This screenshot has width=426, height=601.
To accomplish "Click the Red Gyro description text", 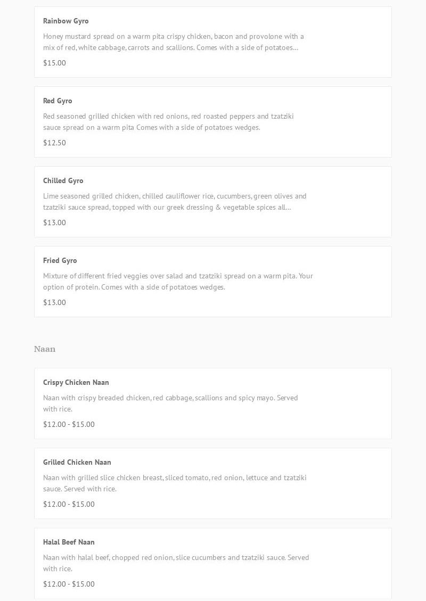I will tap(168, 122).
